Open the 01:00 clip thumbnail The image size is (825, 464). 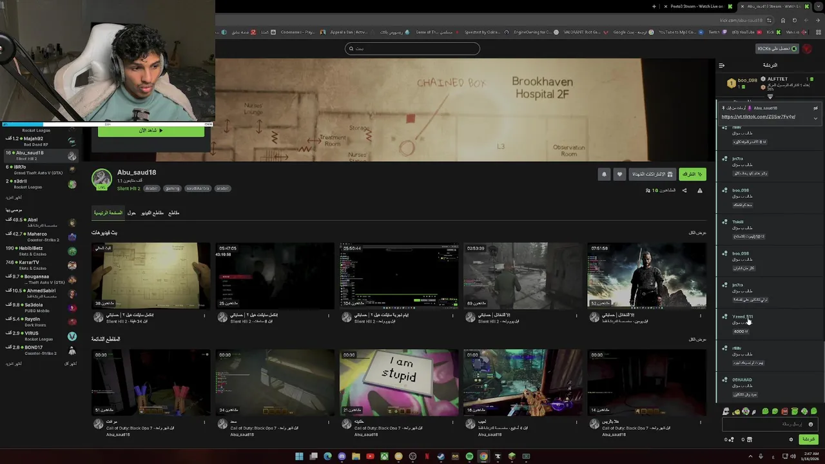523,383
